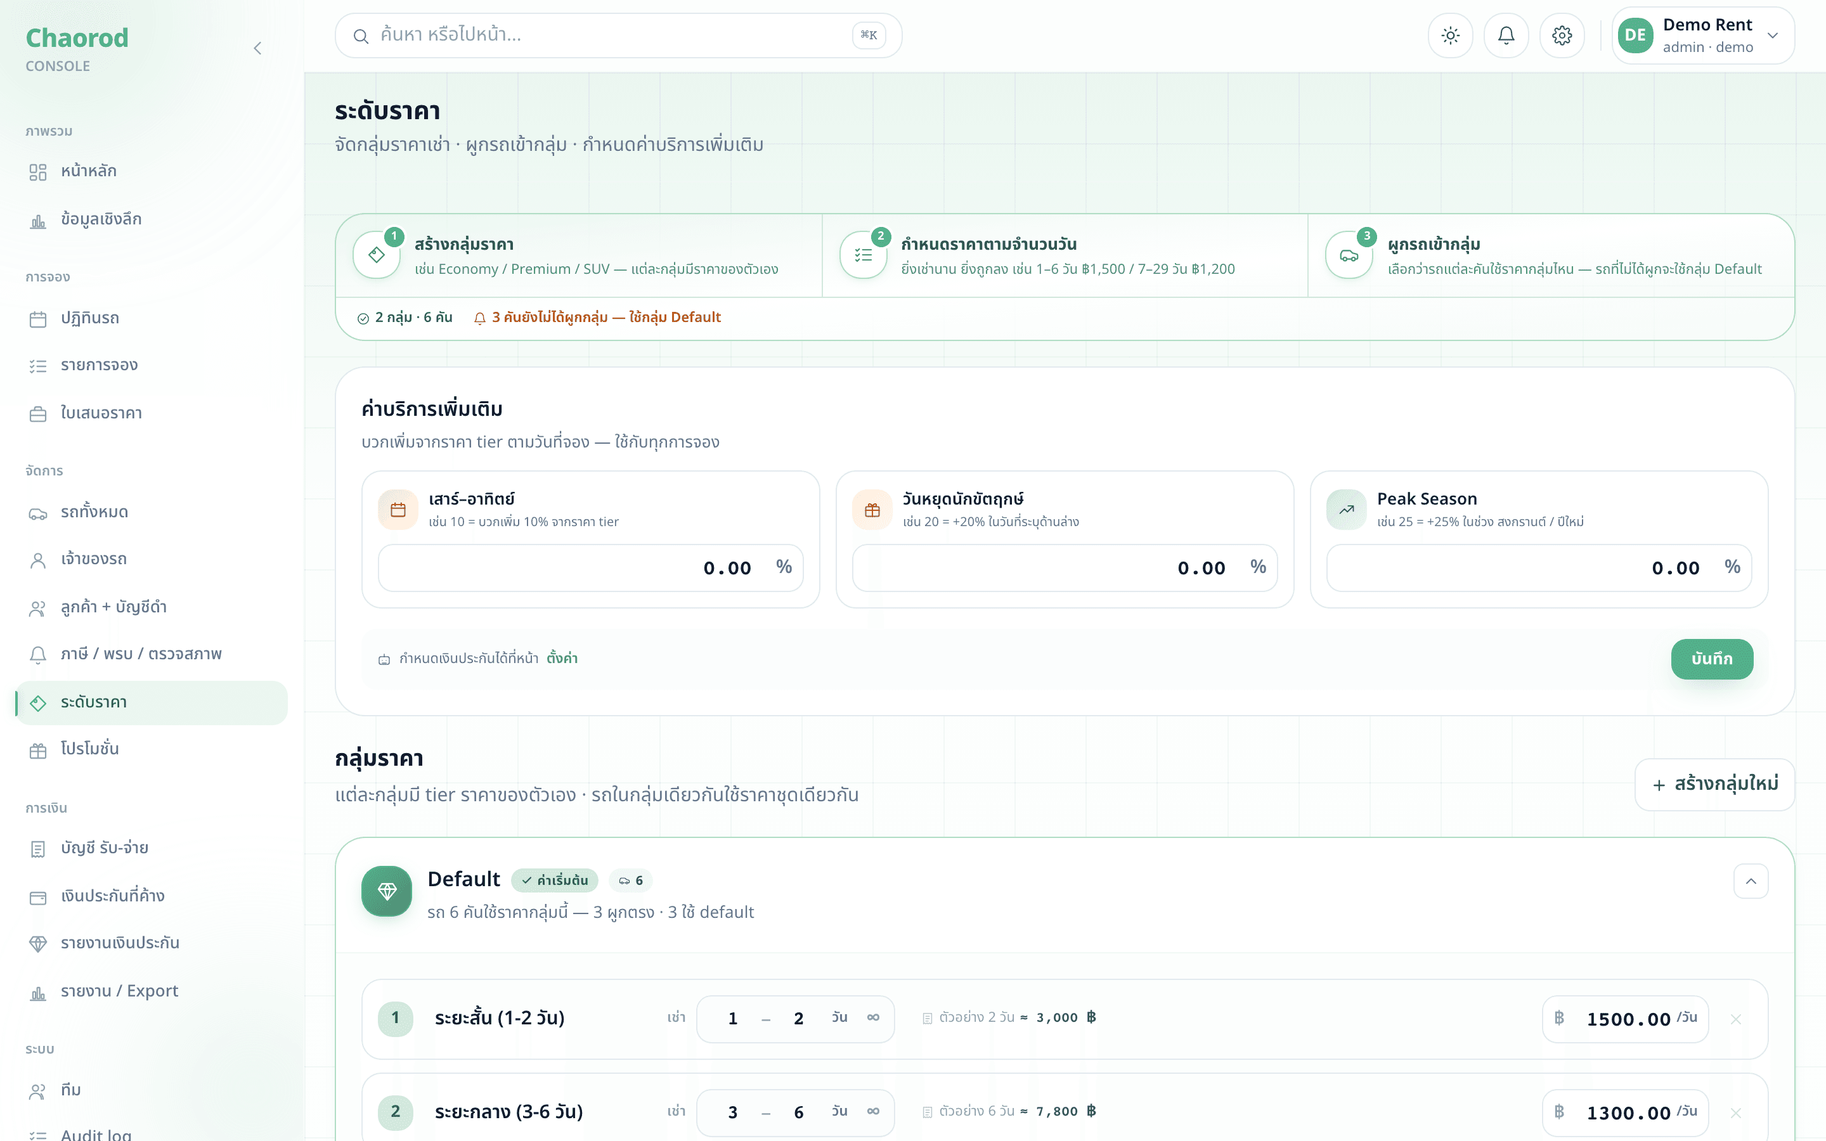
Task: Edit end day 2 of ระยะสั้น tier
Action: coord(798,1019)
